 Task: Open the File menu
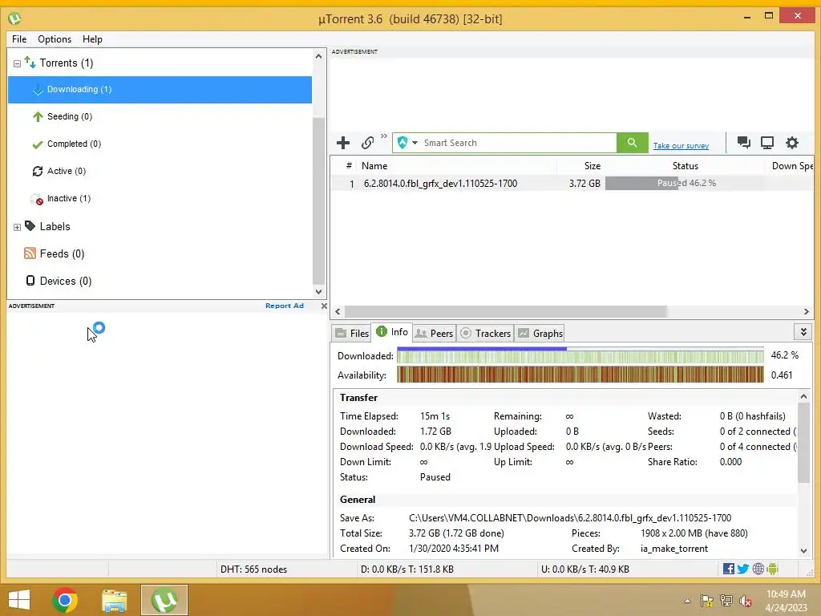pos(19,39)
